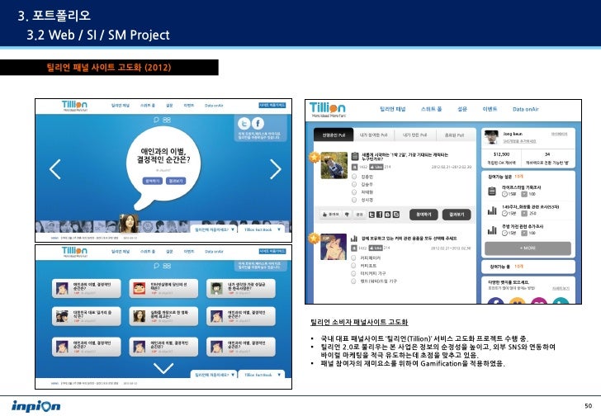Select 김종민 radio option
The image size is (601, 416).
click(354, 177)
